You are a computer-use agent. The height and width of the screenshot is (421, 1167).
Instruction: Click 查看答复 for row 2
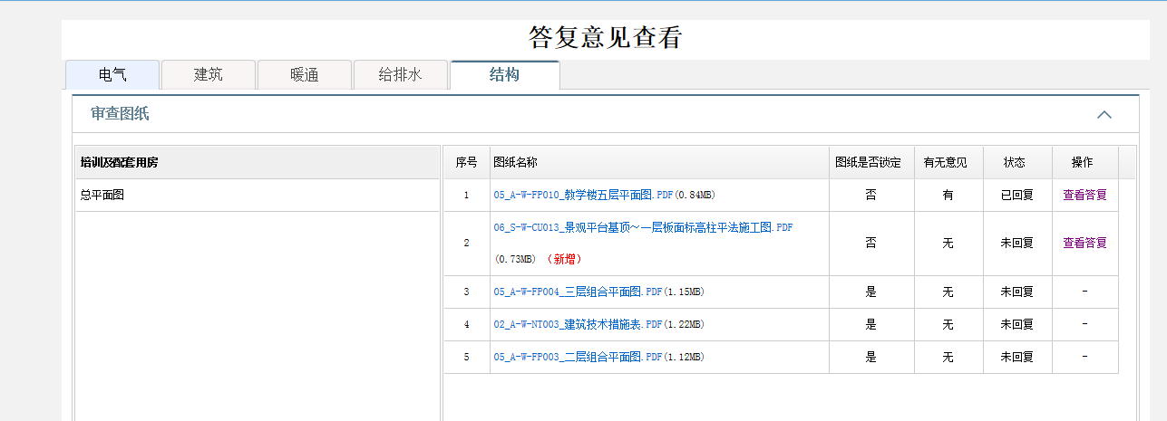click(1084, 243)
